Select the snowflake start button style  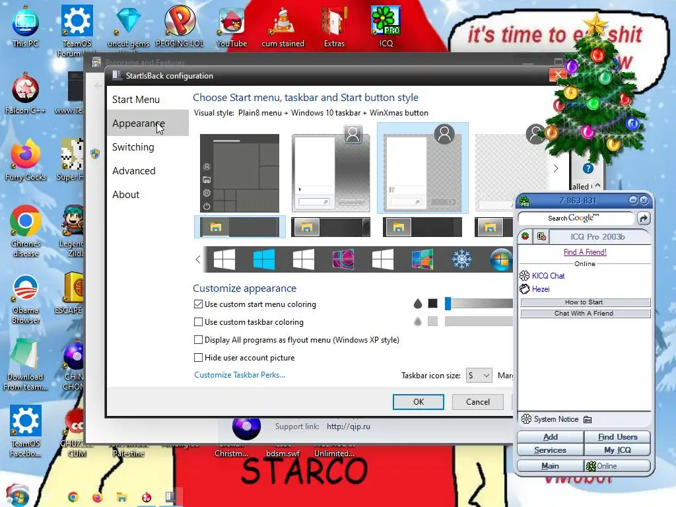pos(461,259)
